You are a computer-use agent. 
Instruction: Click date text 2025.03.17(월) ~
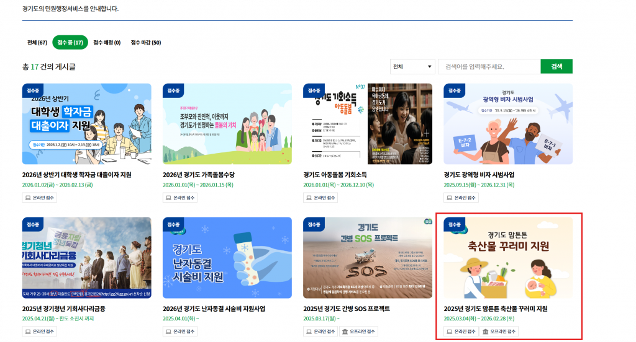point(321,319)
